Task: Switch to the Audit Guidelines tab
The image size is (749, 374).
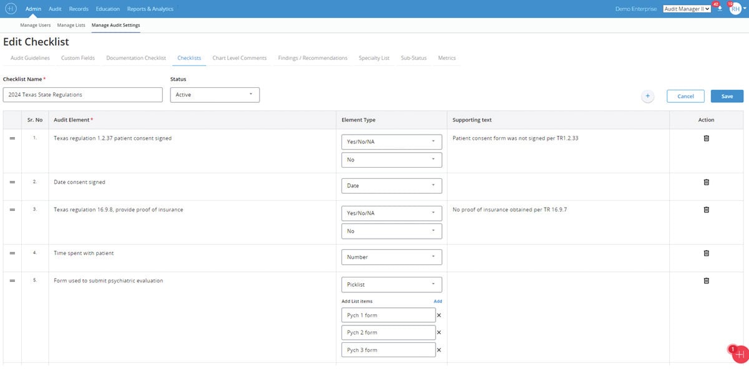Action: [x=30, y=58]
